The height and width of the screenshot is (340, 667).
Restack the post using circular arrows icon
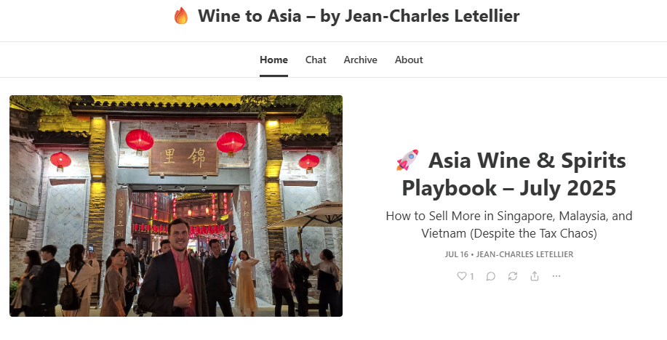[x=513, y=276]
